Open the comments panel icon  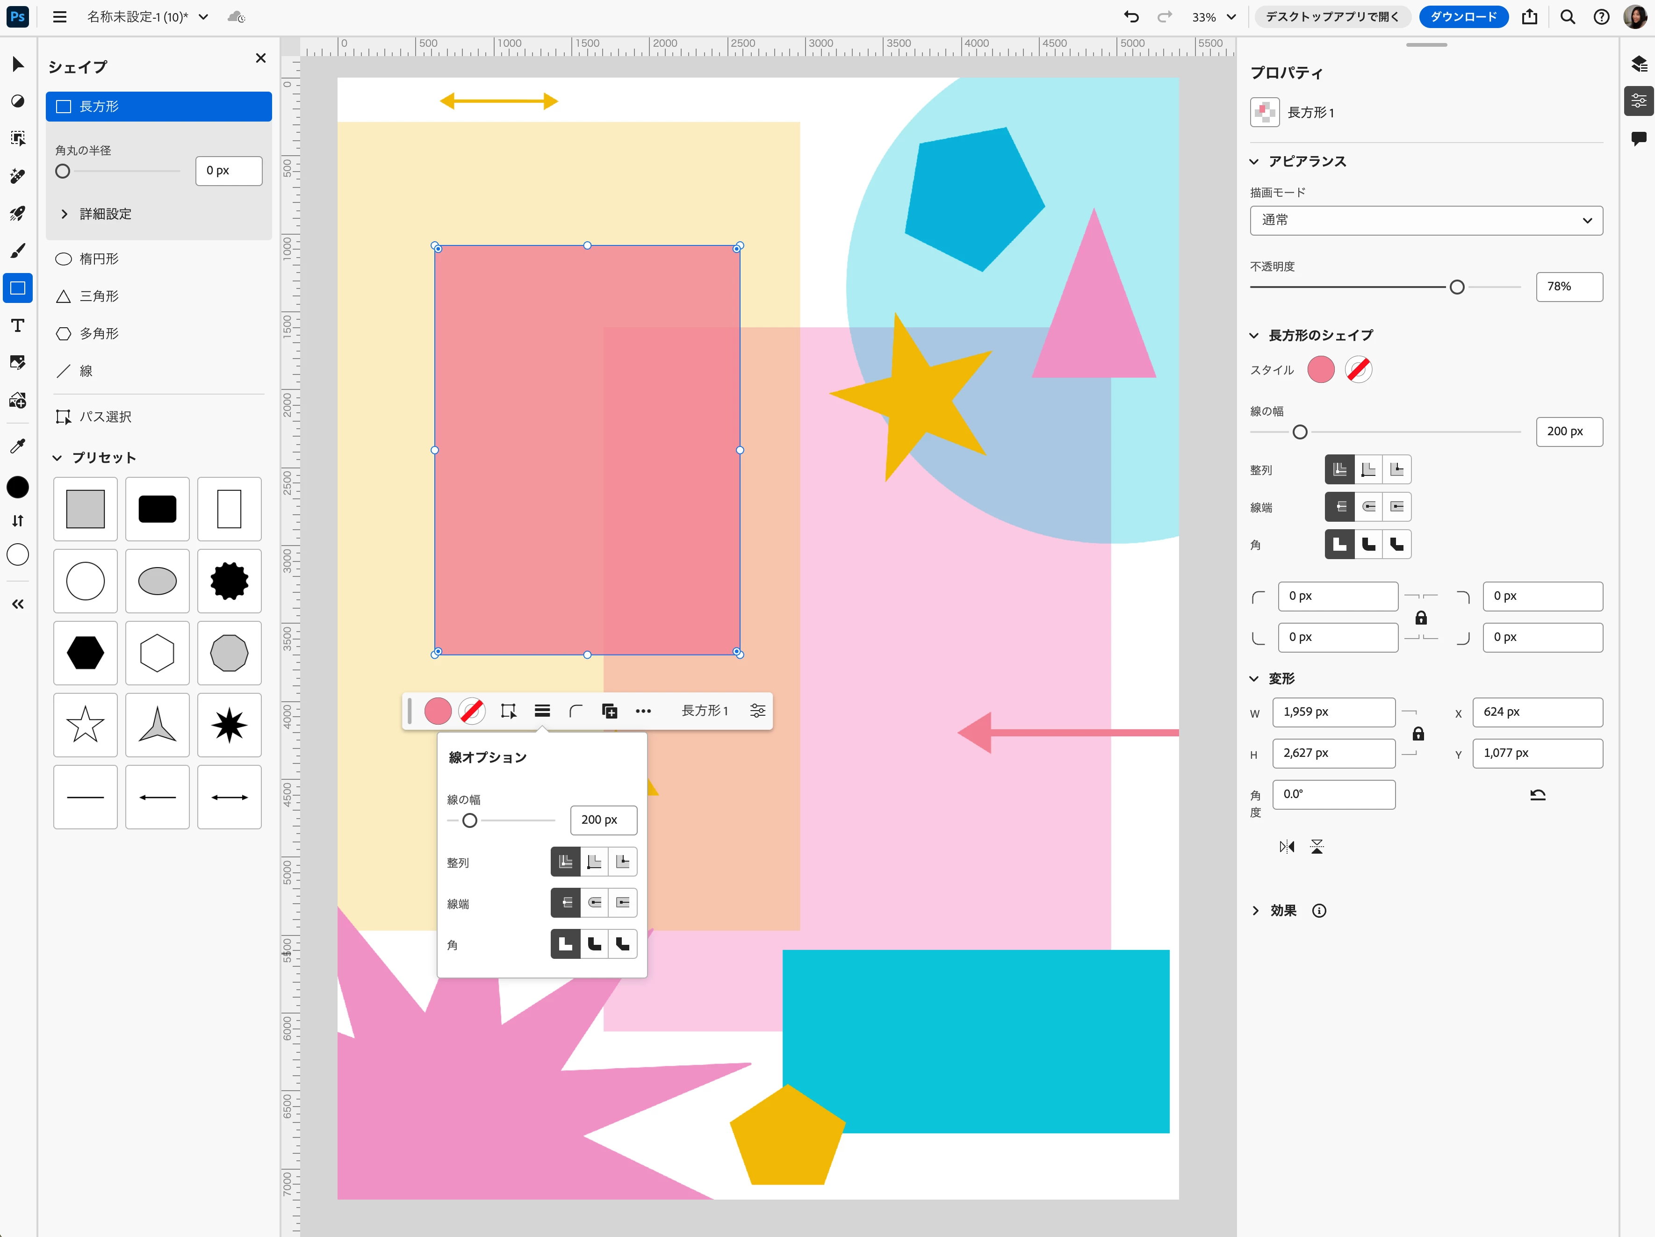point(1639,138)
